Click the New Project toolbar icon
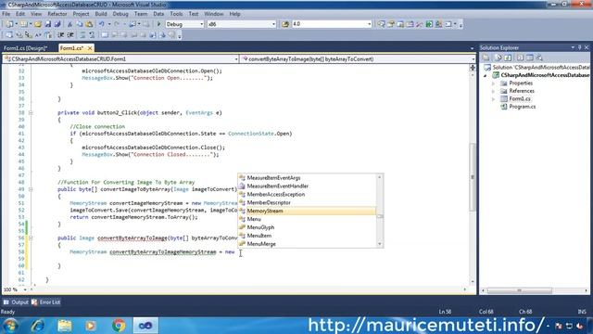The image size is (593, 334). tap(8, 24)
